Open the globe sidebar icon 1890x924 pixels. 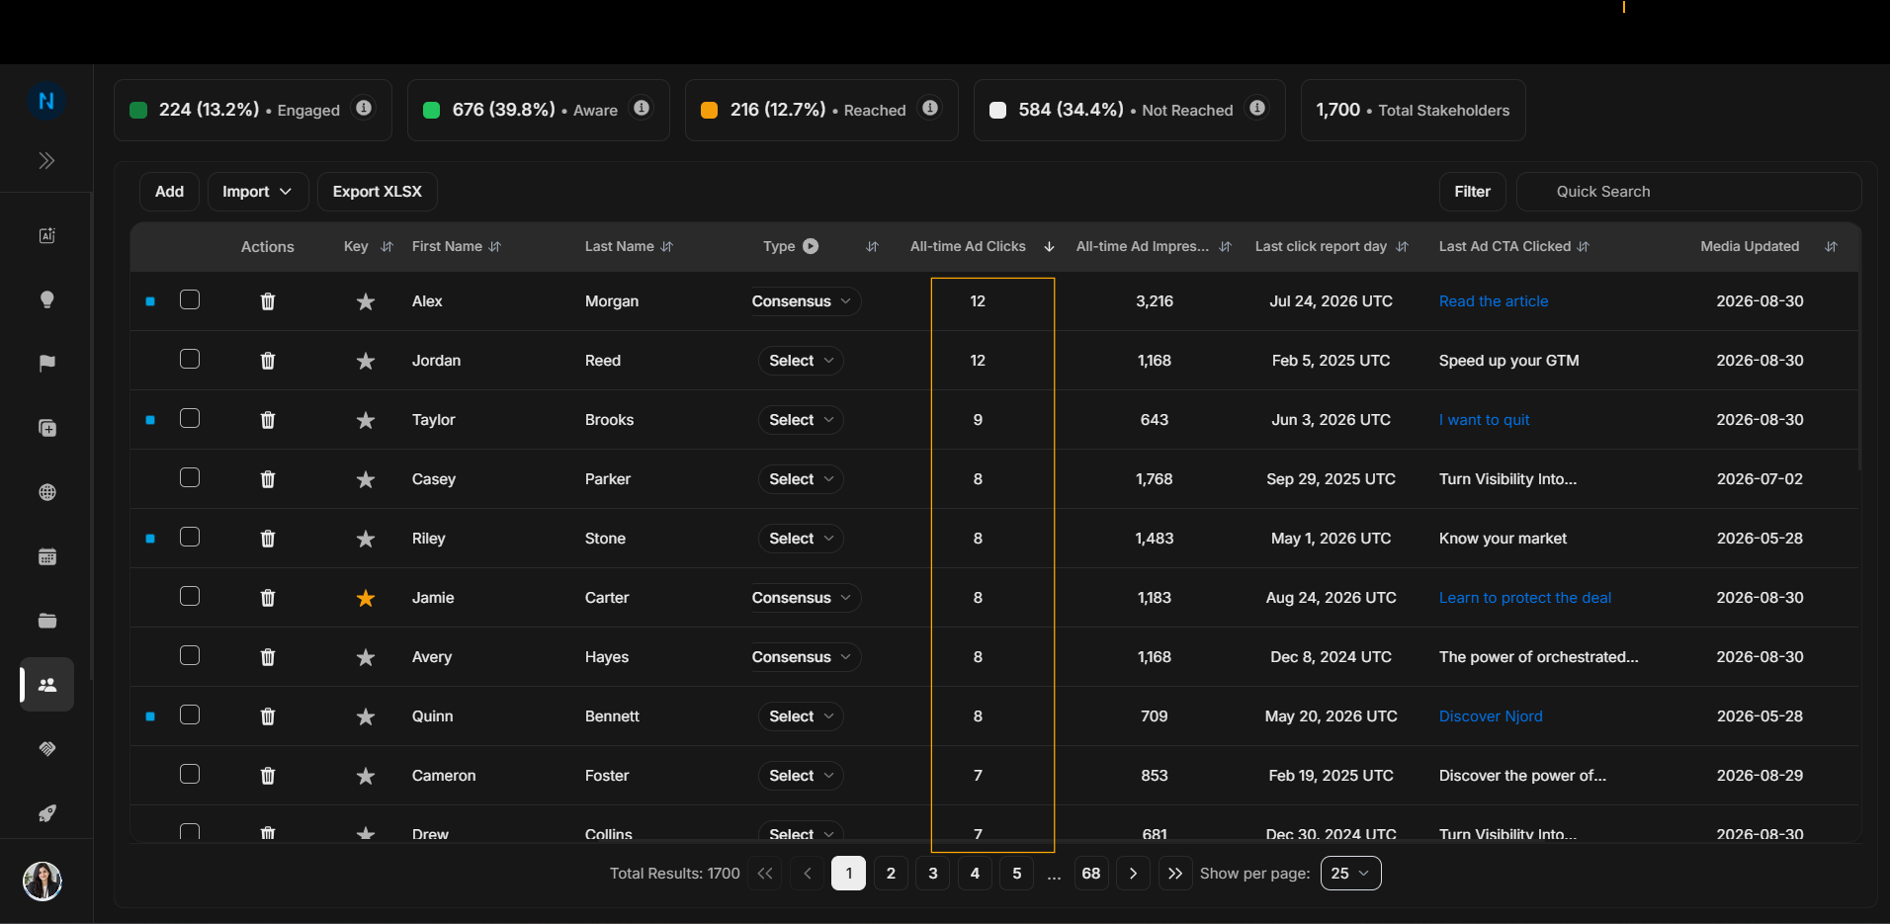[46, 492]
